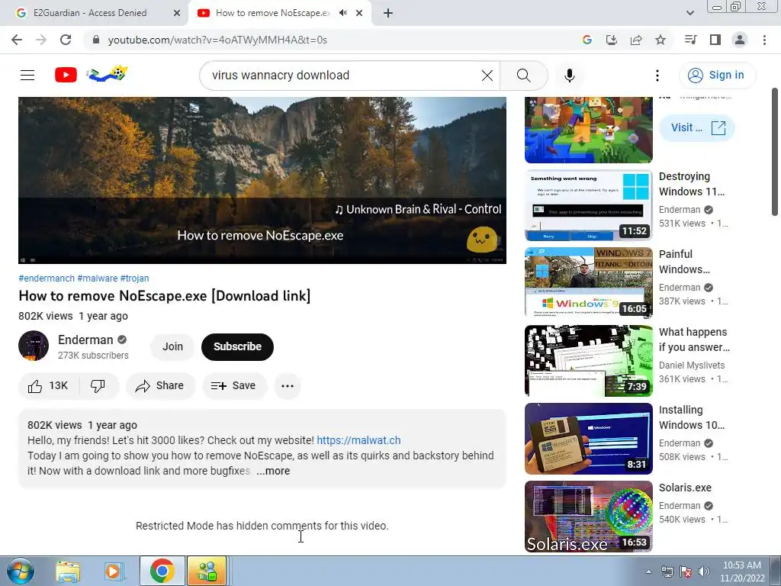Open a new browser tab

coord(388,13)
